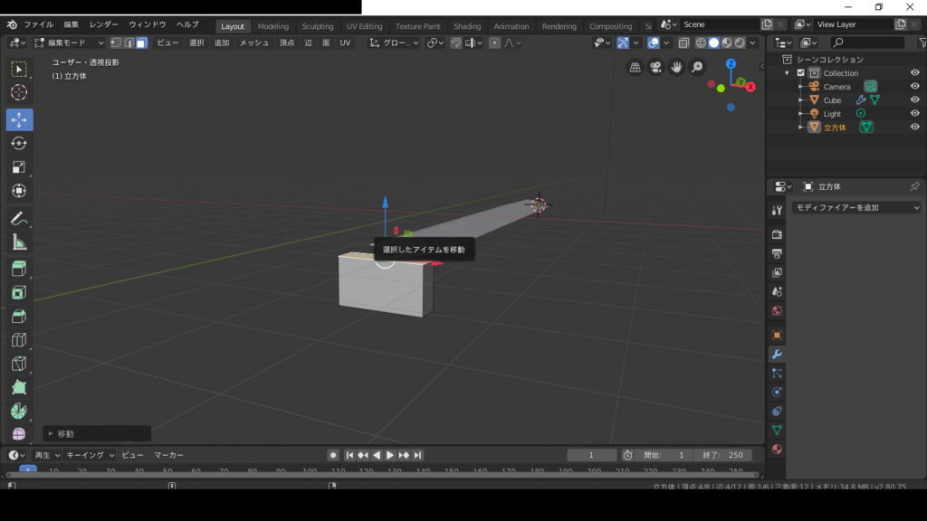Choose the 3D Cursor tool
This screenshot has height=521, width=927.
tap(19, 92)
